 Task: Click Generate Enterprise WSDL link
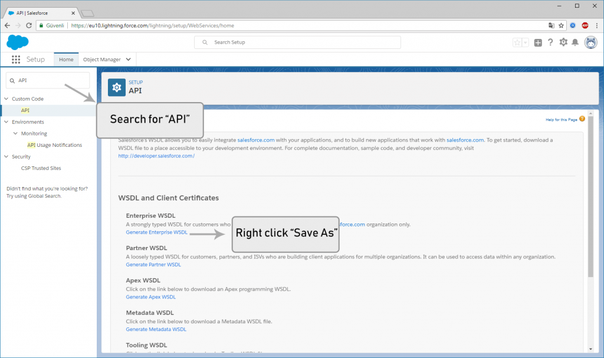coord(157,232)
